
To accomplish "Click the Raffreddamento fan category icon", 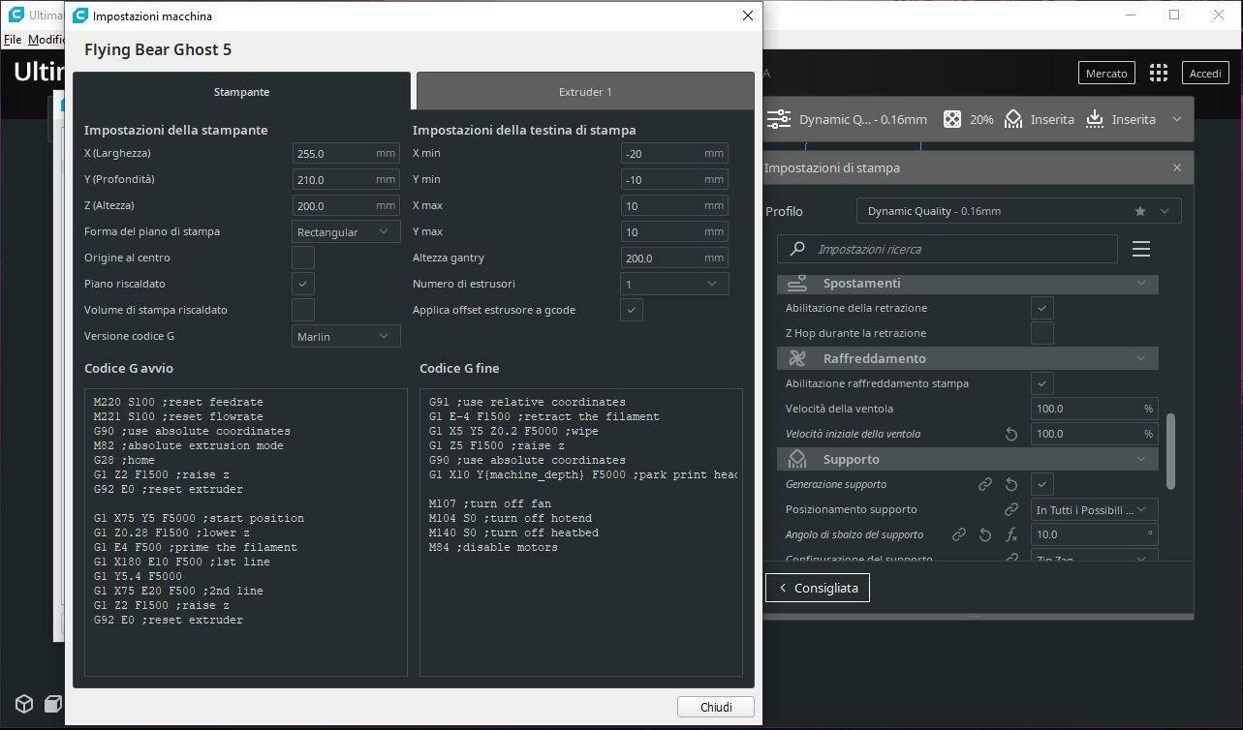I will click(x=797, y=358).
